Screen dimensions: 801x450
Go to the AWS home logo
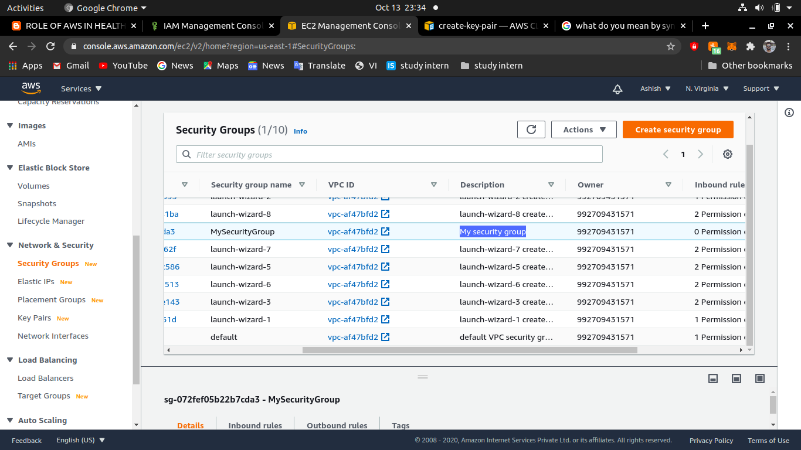31,88
